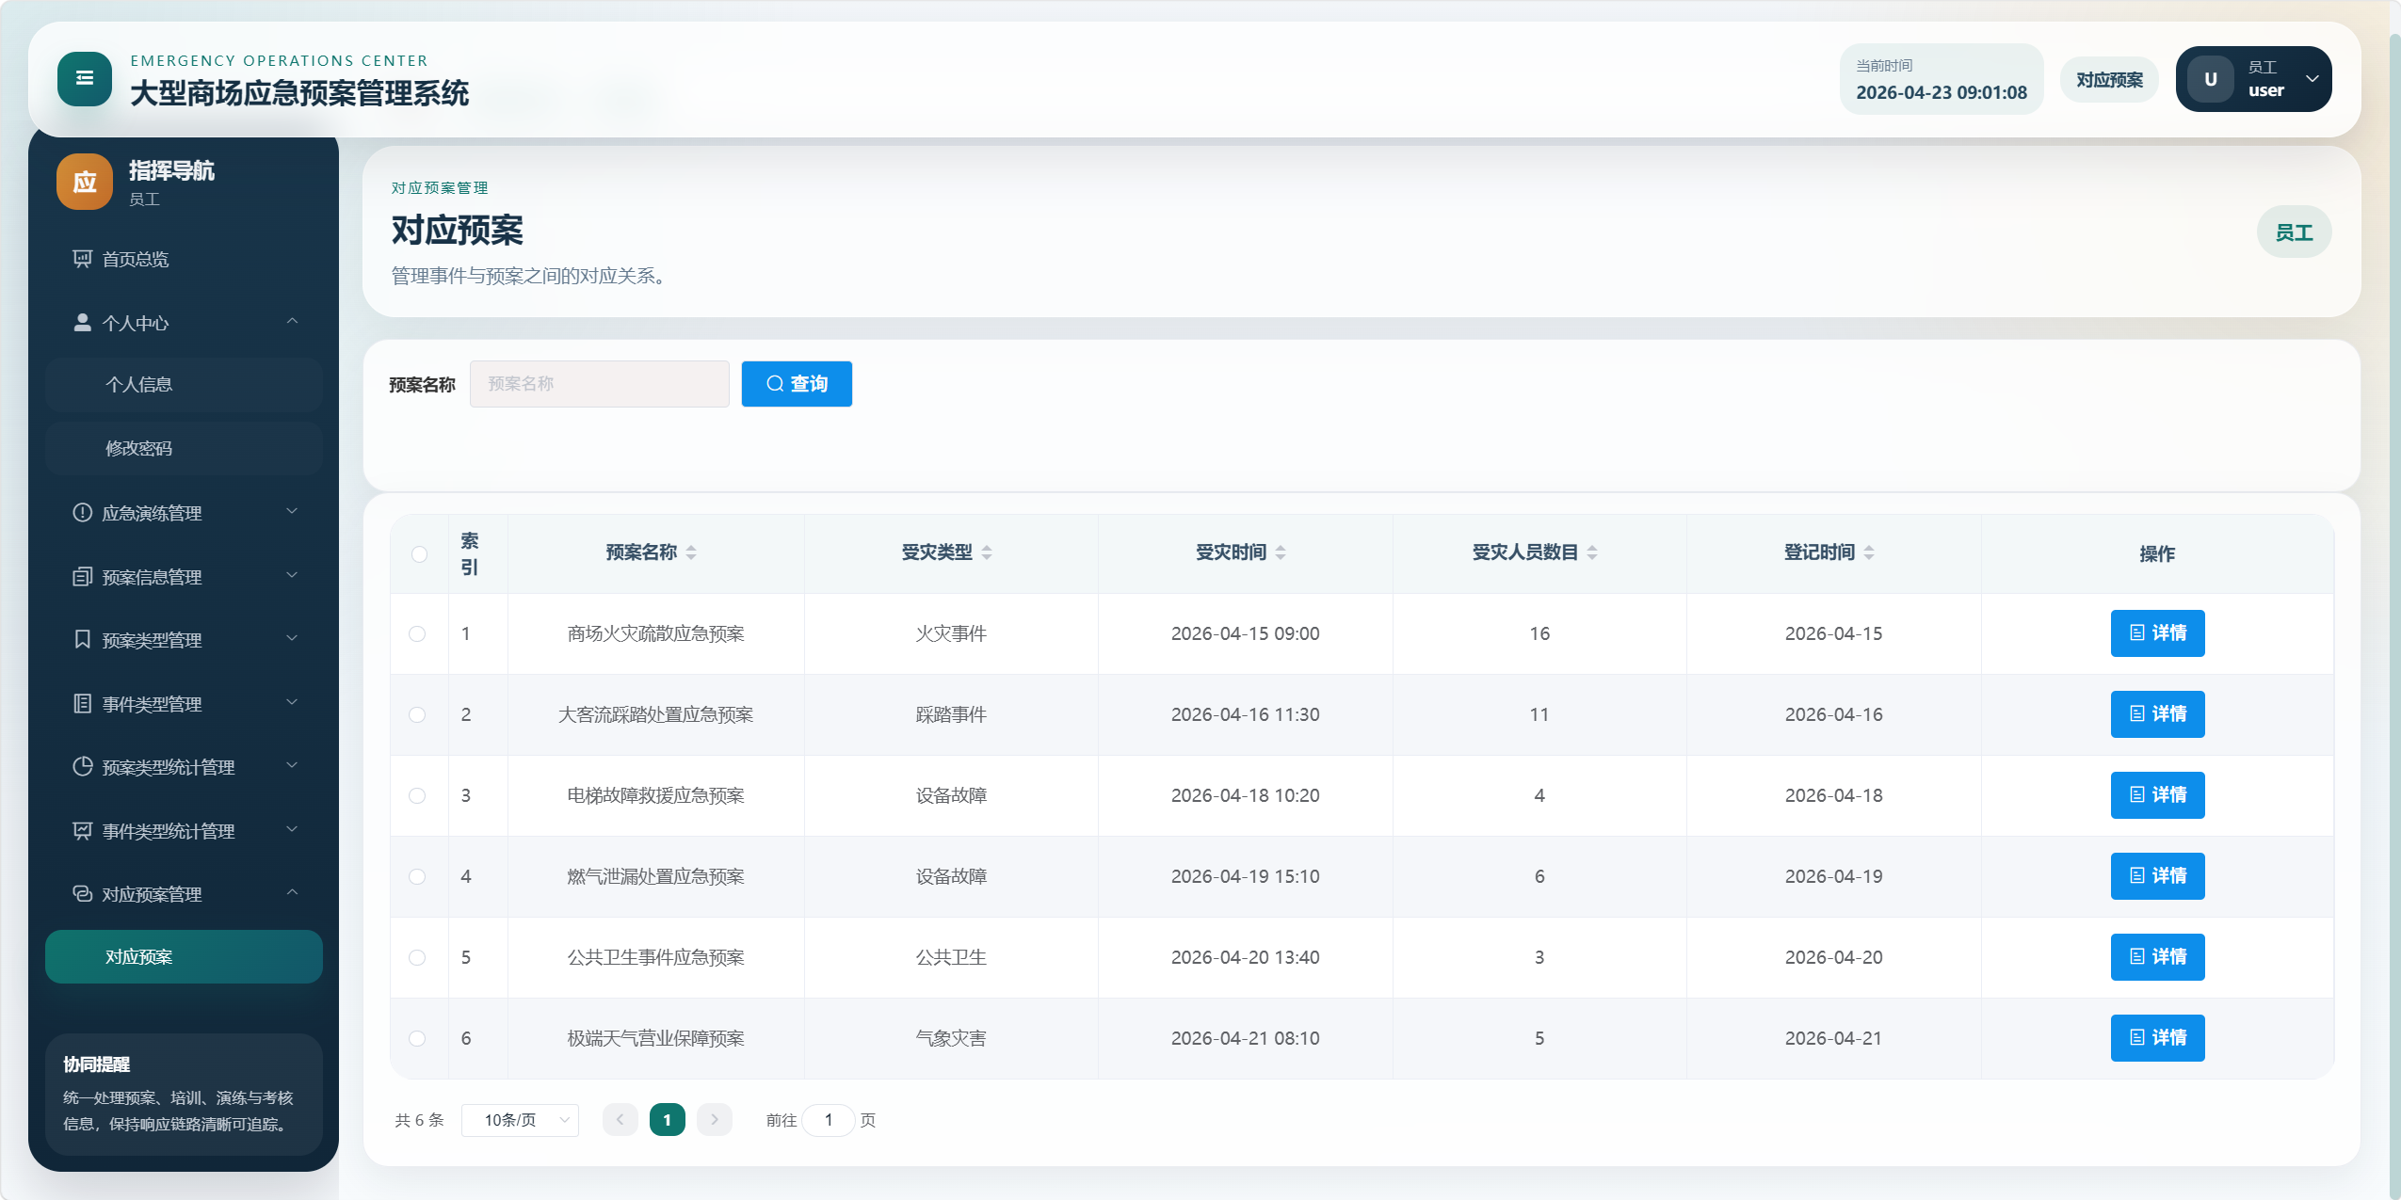Open 个人信息 menu item
2401x1200 pixels.
click(138, 384)
